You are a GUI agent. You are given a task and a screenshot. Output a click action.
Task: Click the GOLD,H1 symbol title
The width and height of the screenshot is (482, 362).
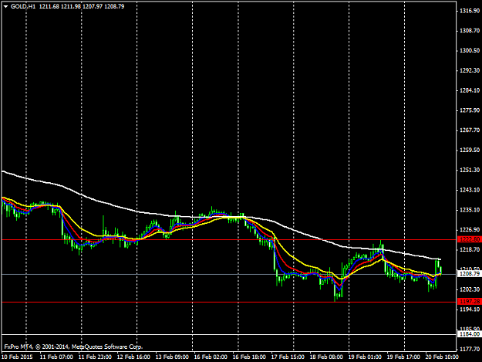point(23,6)
